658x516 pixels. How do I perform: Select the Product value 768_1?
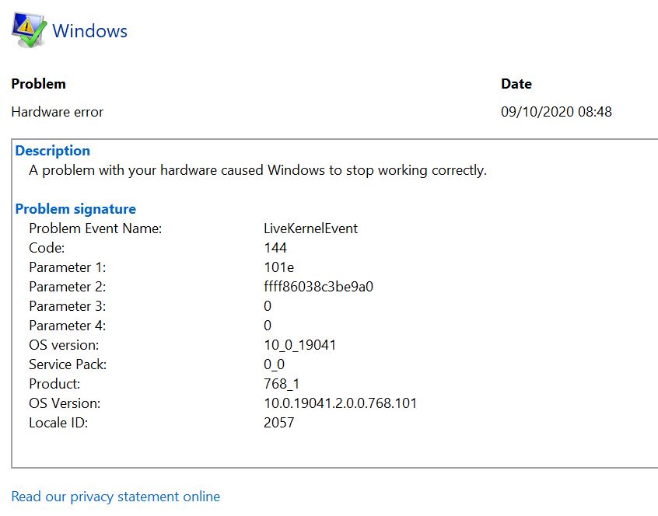pos(282,384)
